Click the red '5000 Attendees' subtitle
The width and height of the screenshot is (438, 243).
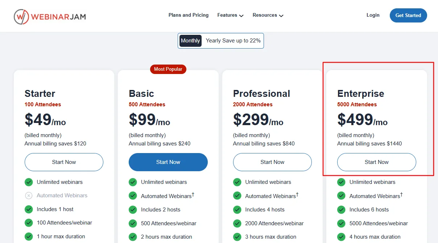(x=357, y=104)
